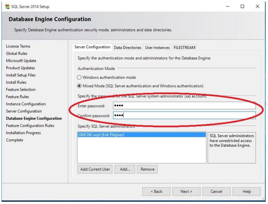Proceed with the Next button

(x=186, y=191)
